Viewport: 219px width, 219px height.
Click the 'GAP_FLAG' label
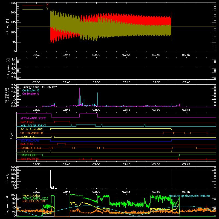pyautogui.click(x=27, y=122)
